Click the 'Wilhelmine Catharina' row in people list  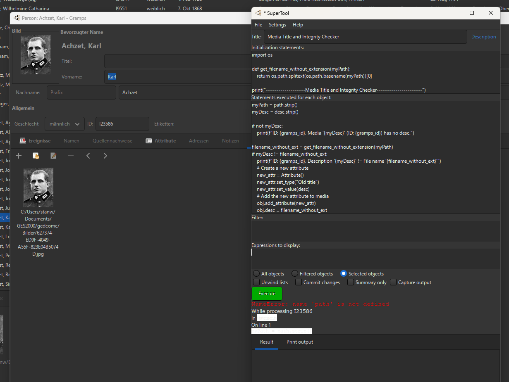pos(26,8)
